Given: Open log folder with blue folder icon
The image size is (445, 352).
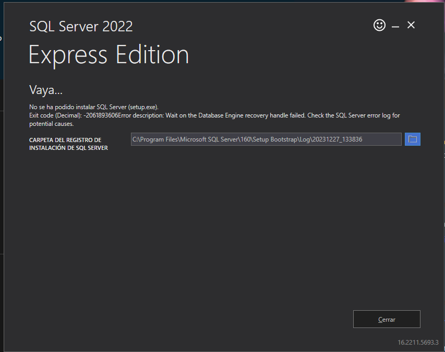Looking at the screenshot, I should coord(412,139).
